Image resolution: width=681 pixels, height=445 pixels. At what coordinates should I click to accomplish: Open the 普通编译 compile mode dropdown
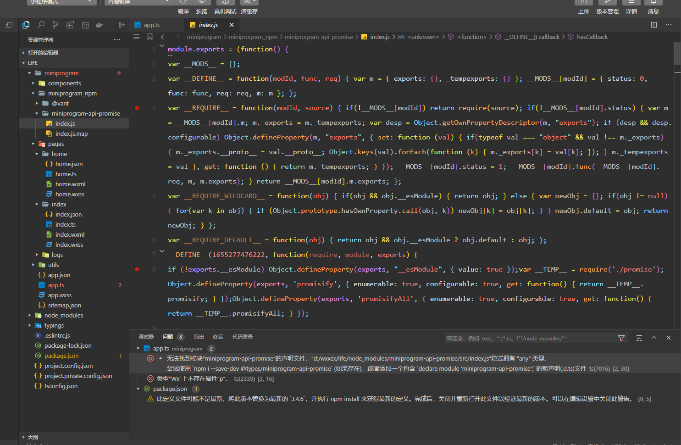[x=139, y=2]
